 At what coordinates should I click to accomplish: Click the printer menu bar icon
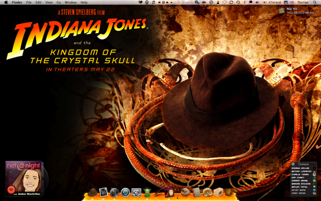(204, 3)
